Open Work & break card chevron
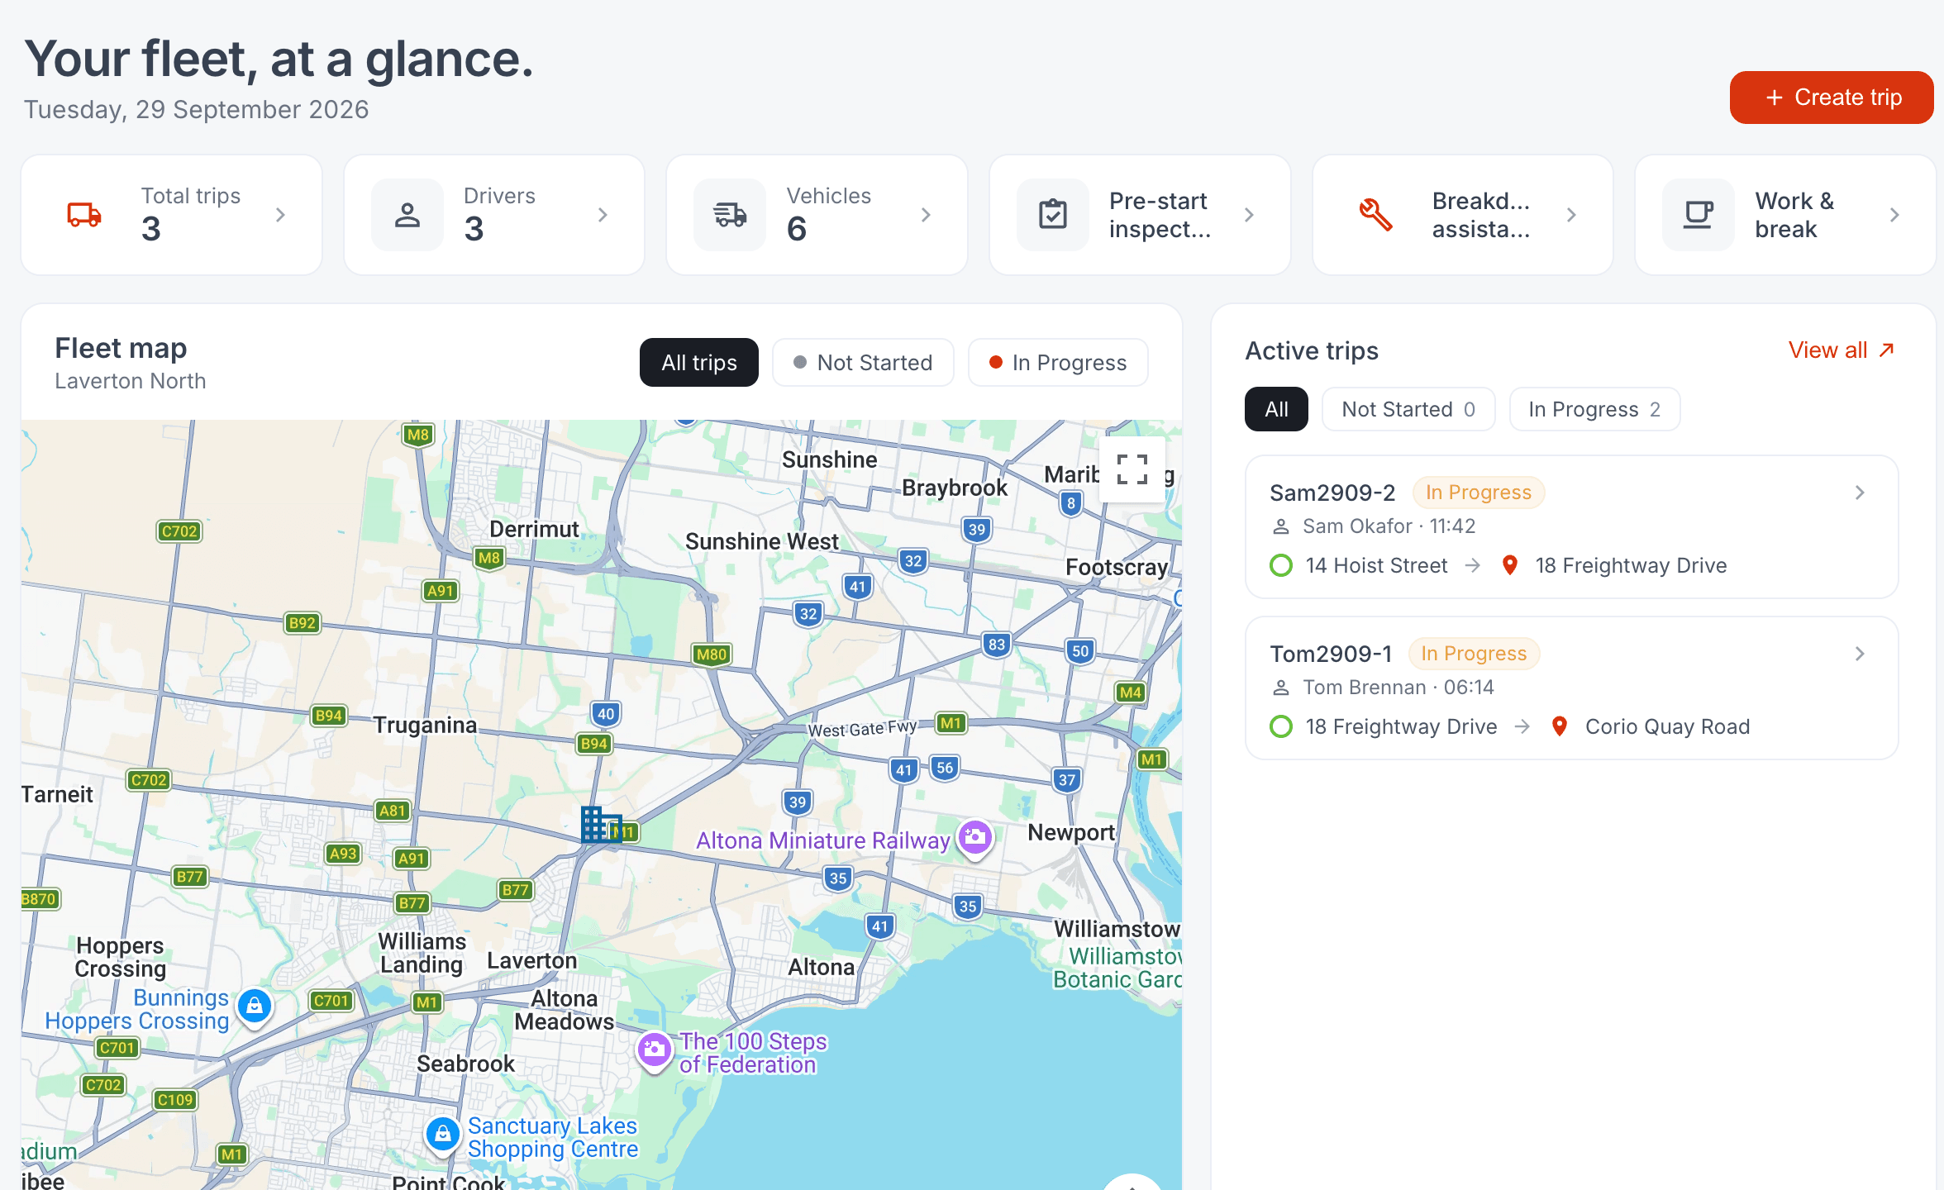This screenshot has height=1190, width=1944. point(1894,215)
